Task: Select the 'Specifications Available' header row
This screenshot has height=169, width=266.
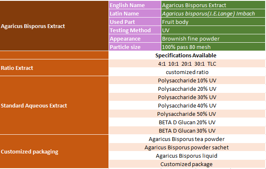Action: click(187, 55)
